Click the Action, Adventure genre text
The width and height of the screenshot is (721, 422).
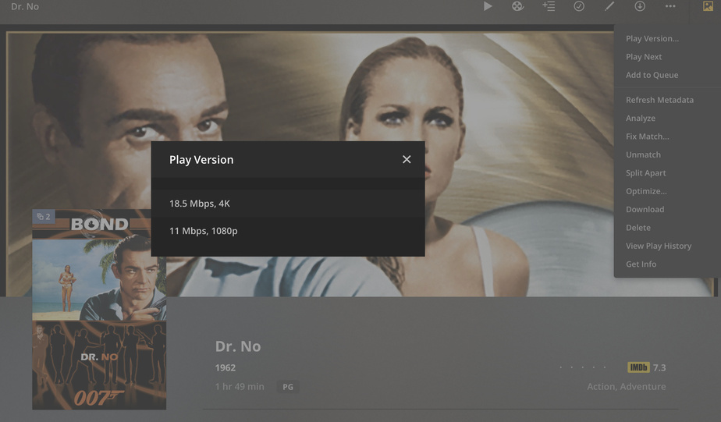pyautogui.click(x=627, y=387)
